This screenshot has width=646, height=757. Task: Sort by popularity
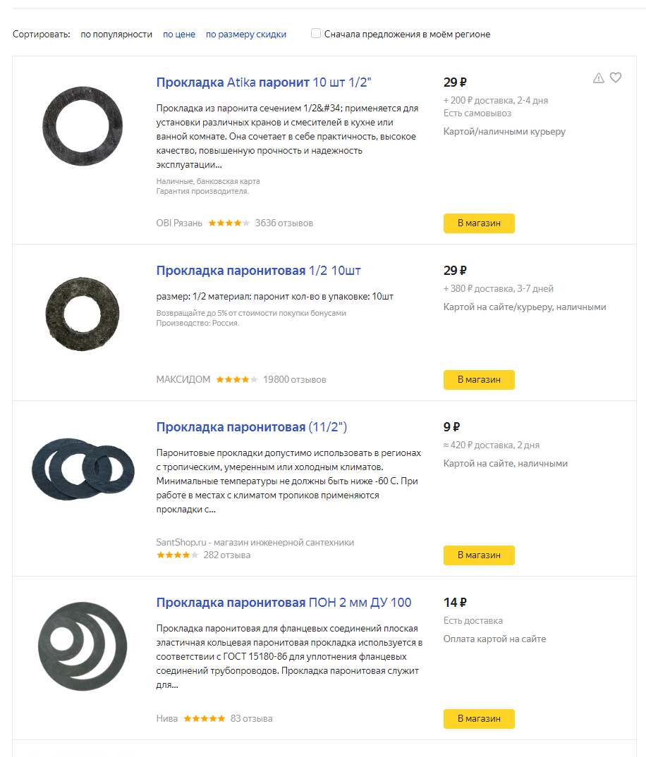click(x=116, y=34)
